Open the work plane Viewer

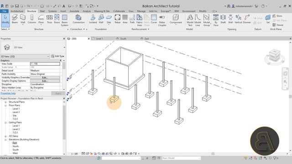click(278, 25)
